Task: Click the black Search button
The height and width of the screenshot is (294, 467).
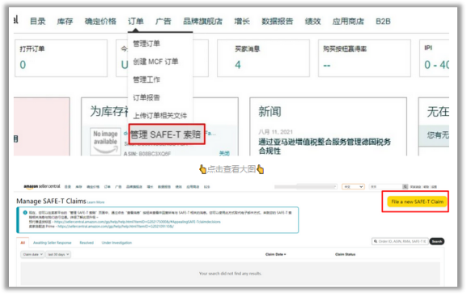Action: coord(437,241)
